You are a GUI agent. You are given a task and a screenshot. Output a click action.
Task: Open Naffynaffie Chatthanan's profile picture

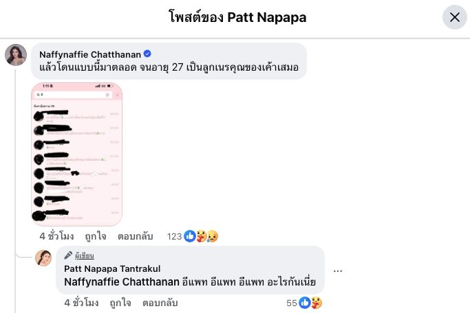point(16,55)
